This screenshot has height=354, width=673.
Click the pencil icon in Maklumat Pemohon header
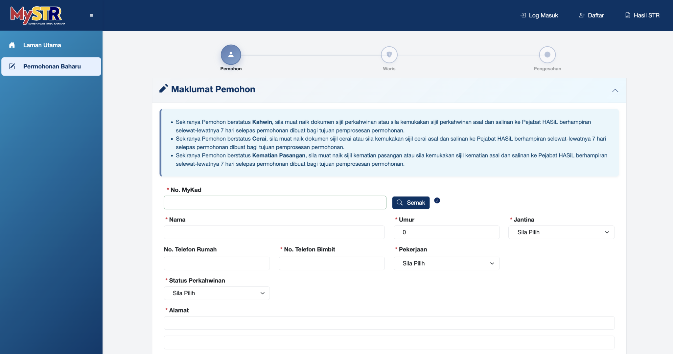pyautogui.click(x=163, y=88)
